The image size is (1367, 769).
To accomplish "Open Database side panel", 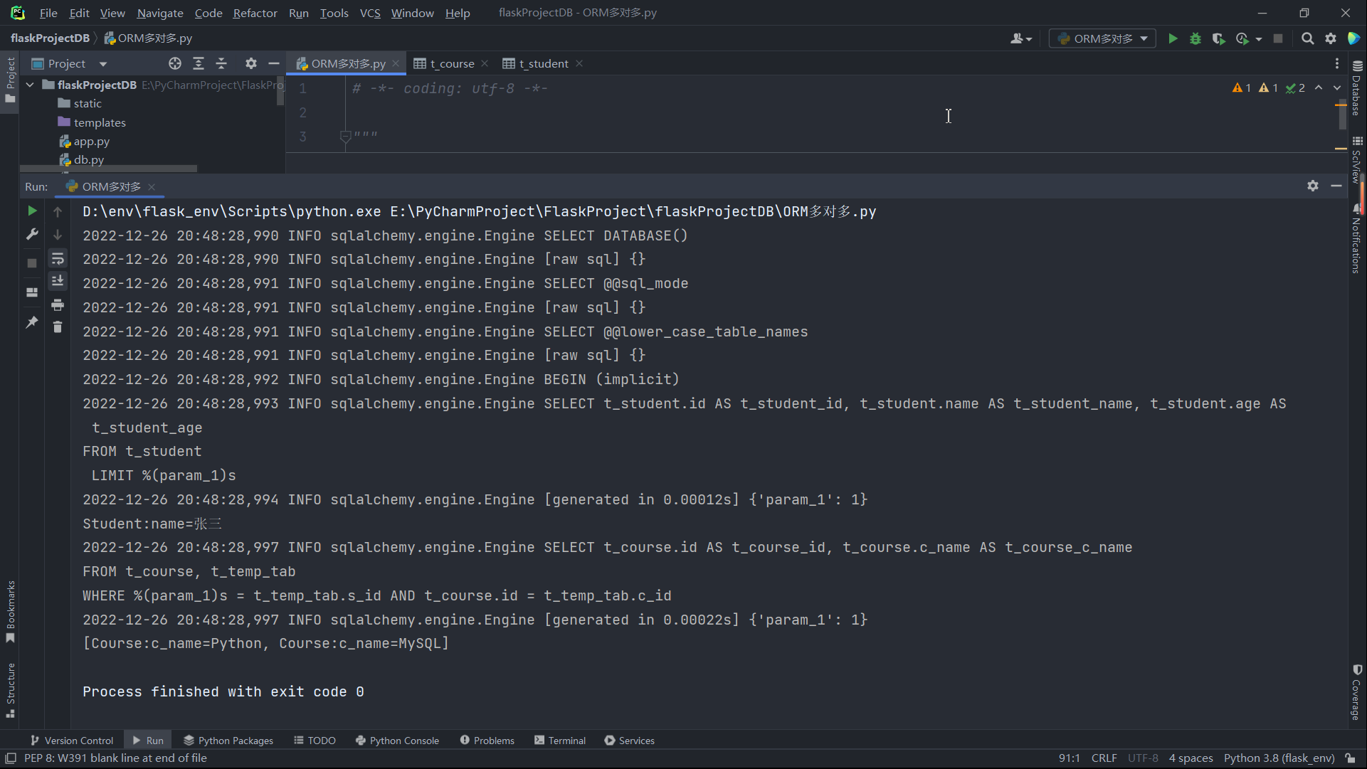I will pos(1357,88).
